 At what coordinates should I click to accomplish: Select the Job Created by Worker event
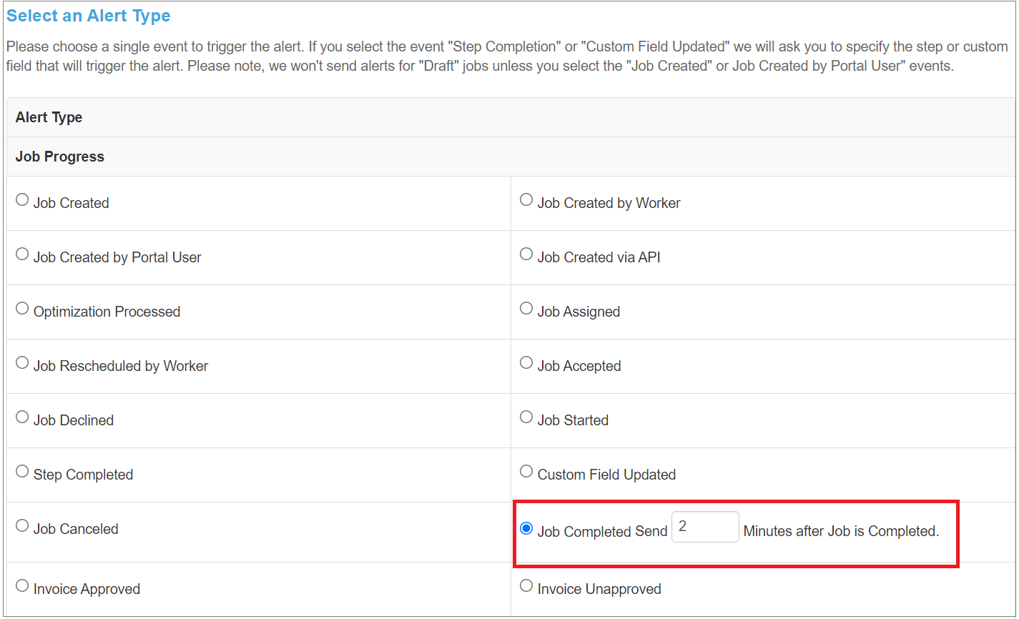(526, 199)
